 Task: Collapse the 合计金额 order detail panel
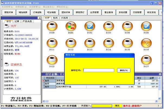[160, 74]
